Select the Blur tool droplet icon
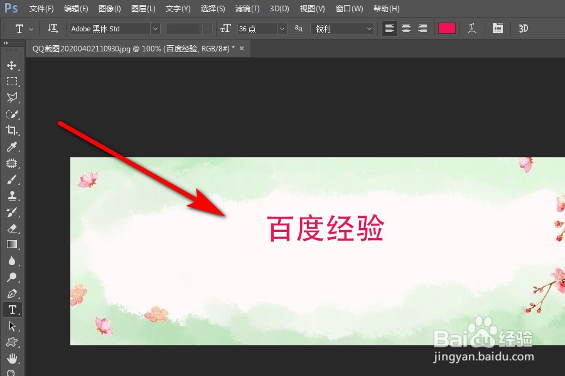Viewport: 565px width, 376px height. point(12,261)
